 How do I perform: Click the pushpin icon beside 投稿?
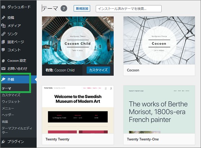click(3, 17)
